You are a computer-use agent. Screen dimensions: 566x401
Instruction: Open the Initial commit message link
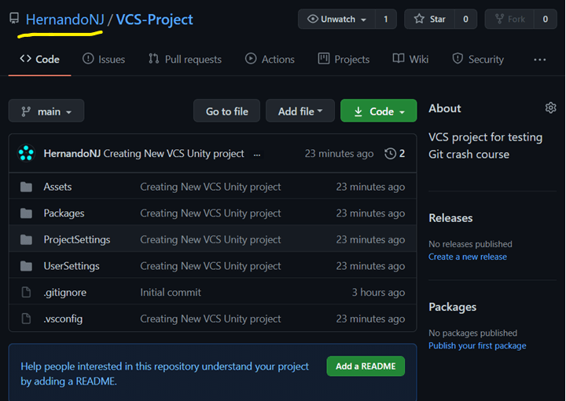(x=171, y=292)
